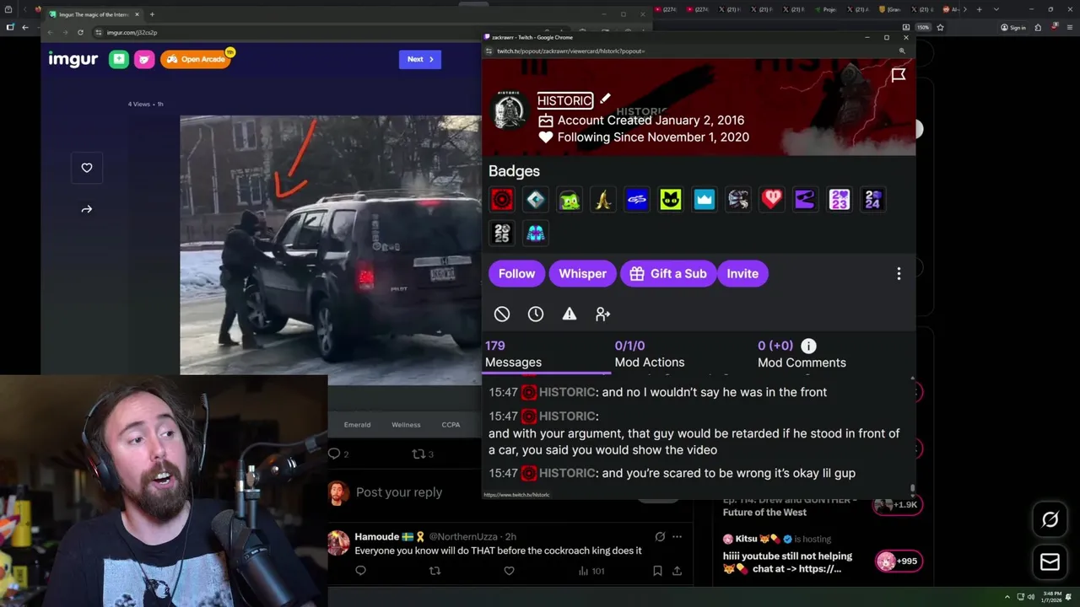The height and width of the screenshot is (607, 1080).
Task: Click the purple sunglasses badge
Action: (x=806, y=200)
